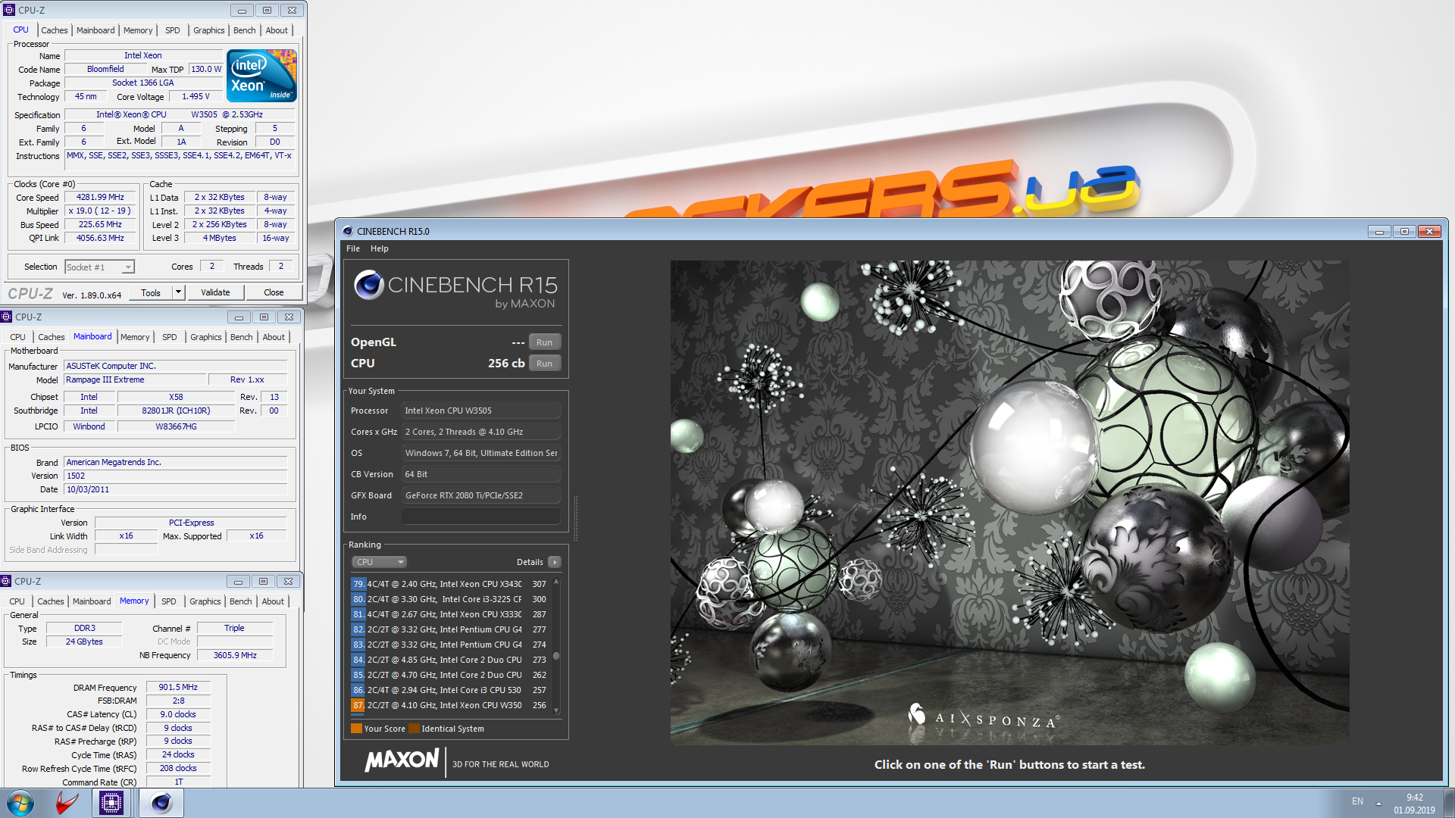Click the Processor field in Your System
1455x818 pixels.
[x=481, y=411]
